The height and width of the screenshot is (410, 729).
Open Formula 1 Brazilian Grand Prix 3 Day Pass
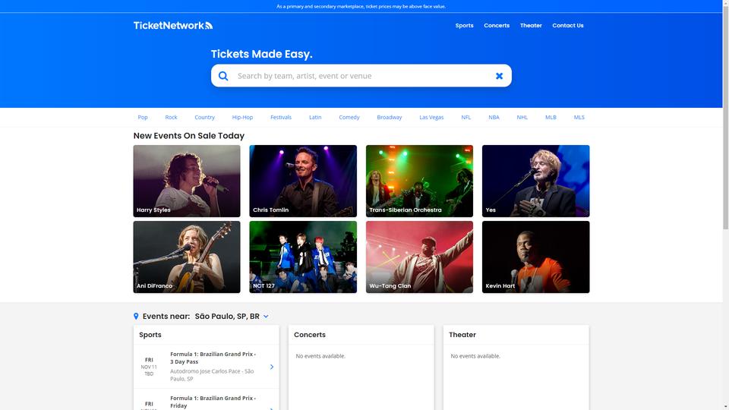coord(206,367)
